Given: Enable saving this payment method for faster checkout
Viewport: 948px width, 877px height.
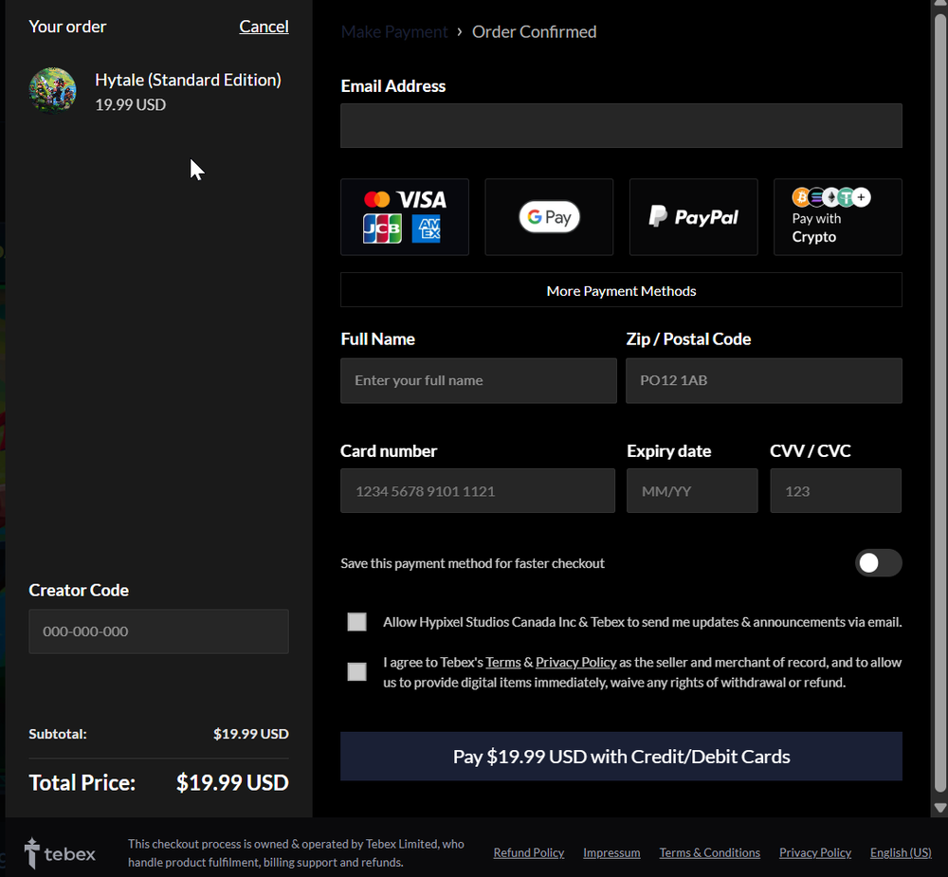Looking at the screenshot, I should click(x=878, y=562).
